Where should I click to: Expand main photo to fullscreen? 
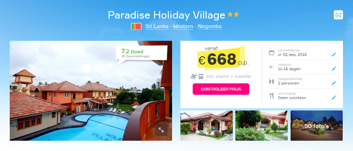click(x=161, y=130)
